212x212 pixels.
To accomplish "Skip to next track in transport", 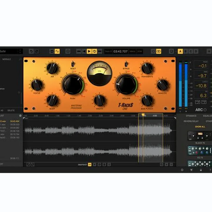I will (x=100, y=51).
